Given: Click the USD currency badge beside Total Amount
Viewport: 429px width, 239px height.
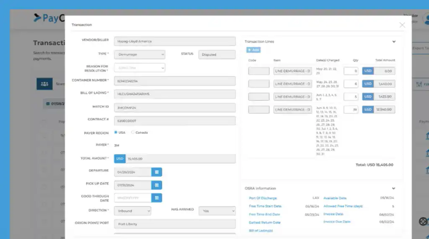Looking at the screenshot, I should [120, 159].
